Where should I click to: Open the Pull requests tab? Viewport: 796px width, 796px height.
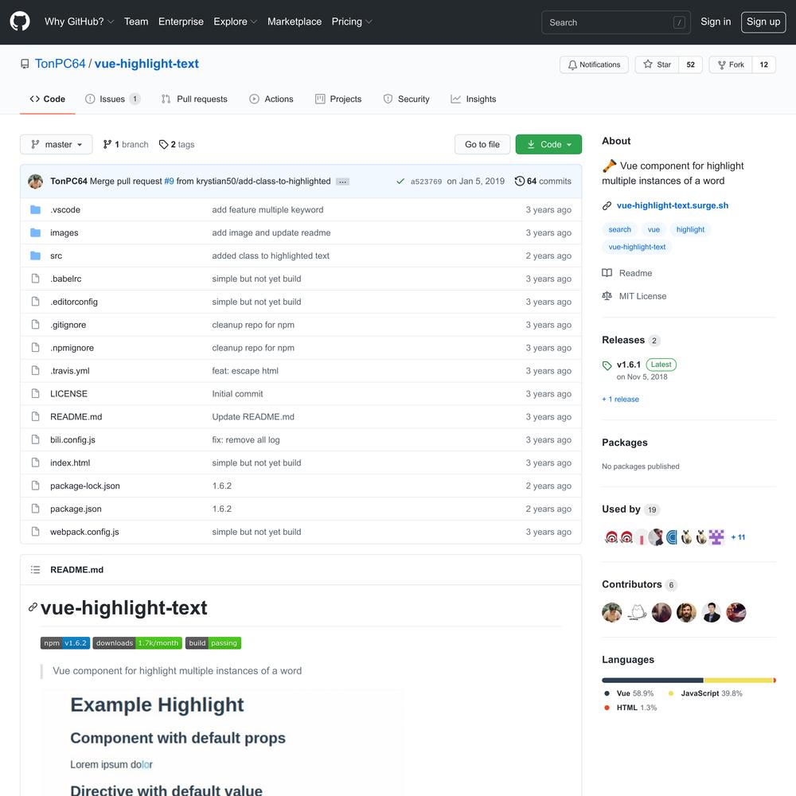194,99
